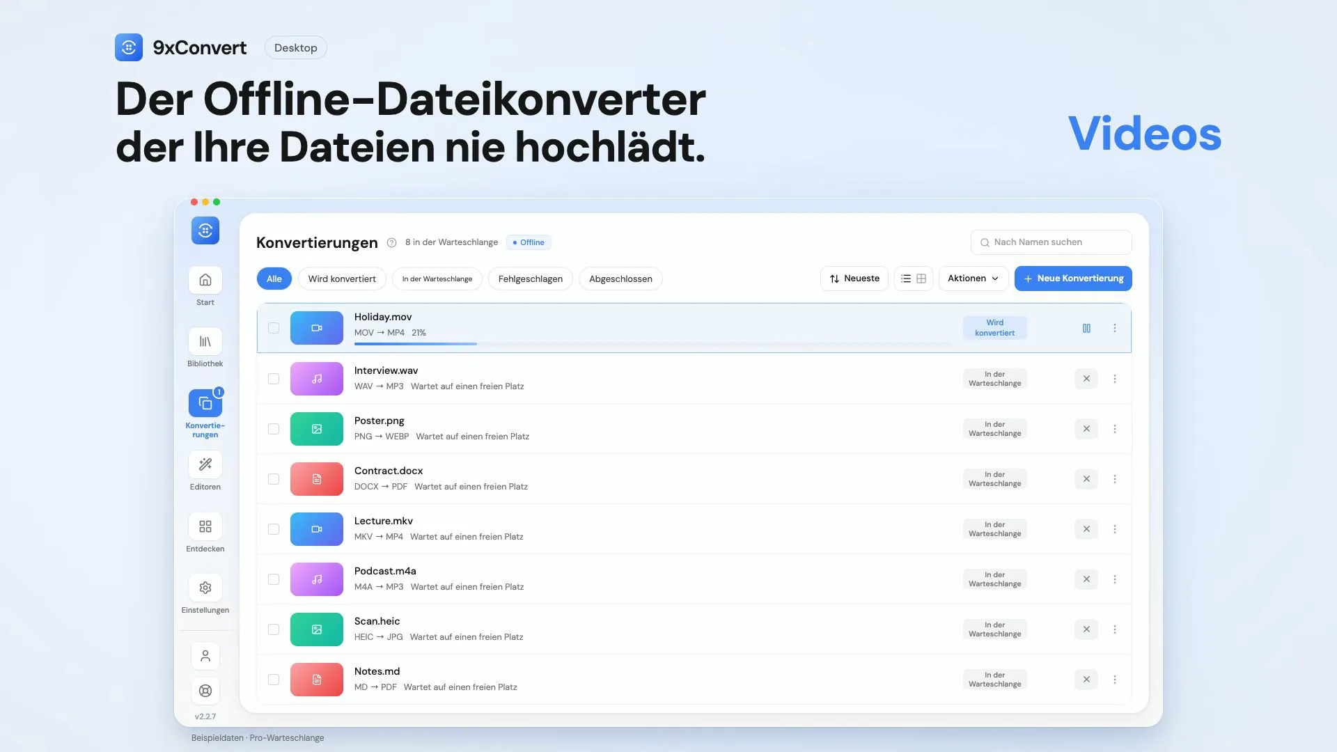
Task: Select the Contract.docx checkbox
Action: tap(274, 479)
